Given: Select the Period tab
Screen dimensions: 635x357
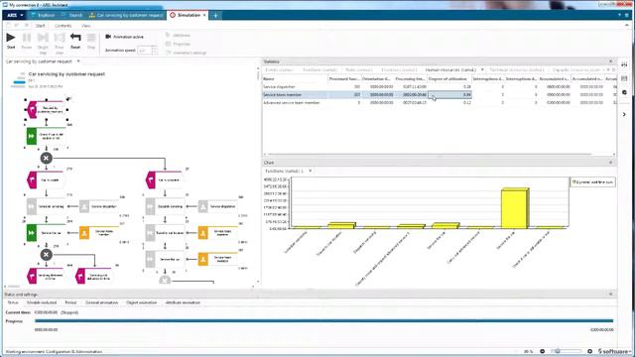Looking at the screenshot, I should 70,302.
